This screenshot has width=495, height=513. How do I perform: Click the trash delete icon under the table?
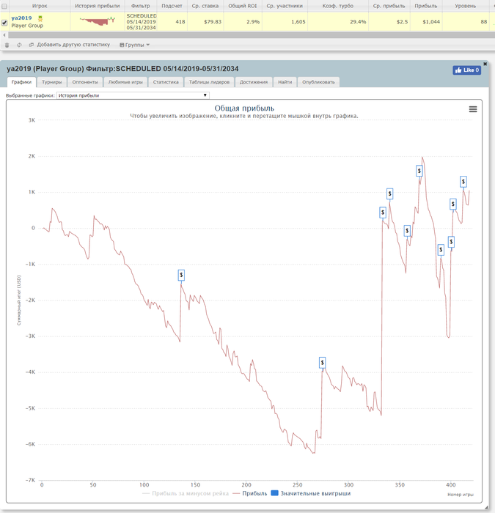[x=7, y=45]
